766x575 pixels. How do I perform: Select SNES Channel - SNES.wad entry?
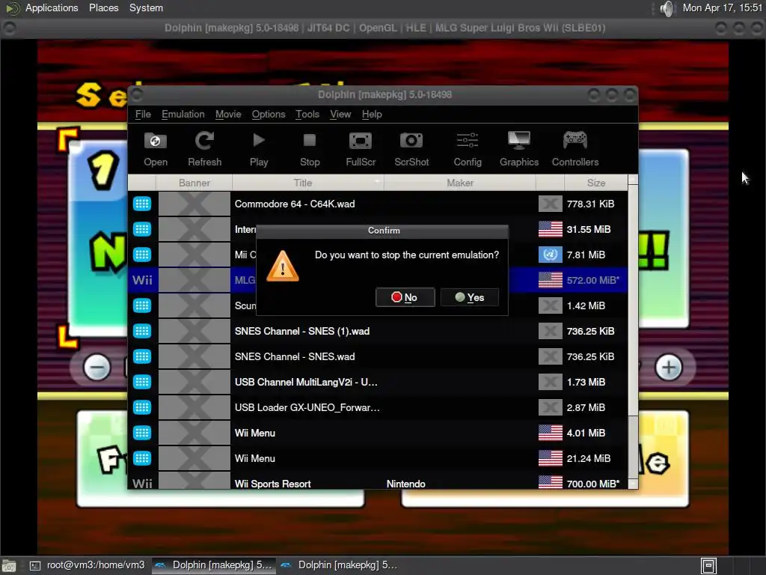click(378, 356)
